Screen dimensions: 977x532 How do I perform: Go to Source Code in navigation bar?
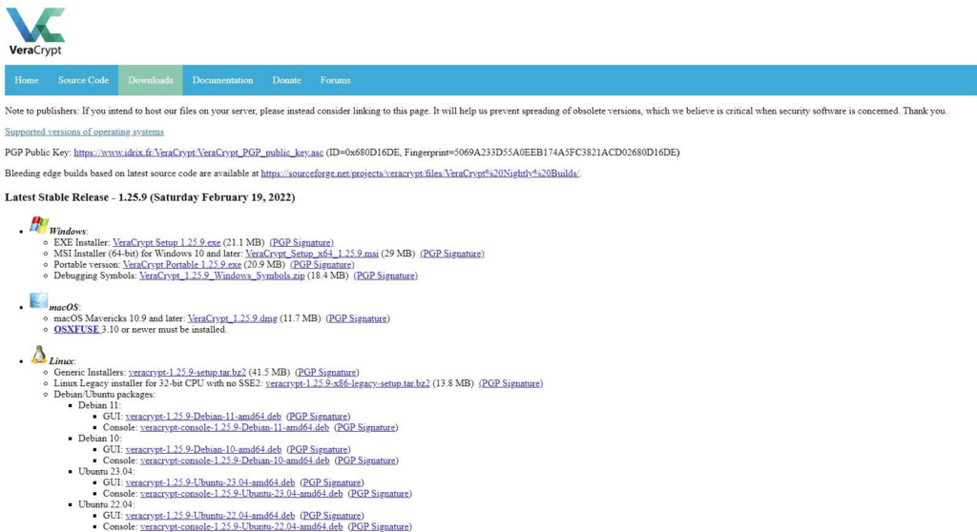[x=84, y=80]
